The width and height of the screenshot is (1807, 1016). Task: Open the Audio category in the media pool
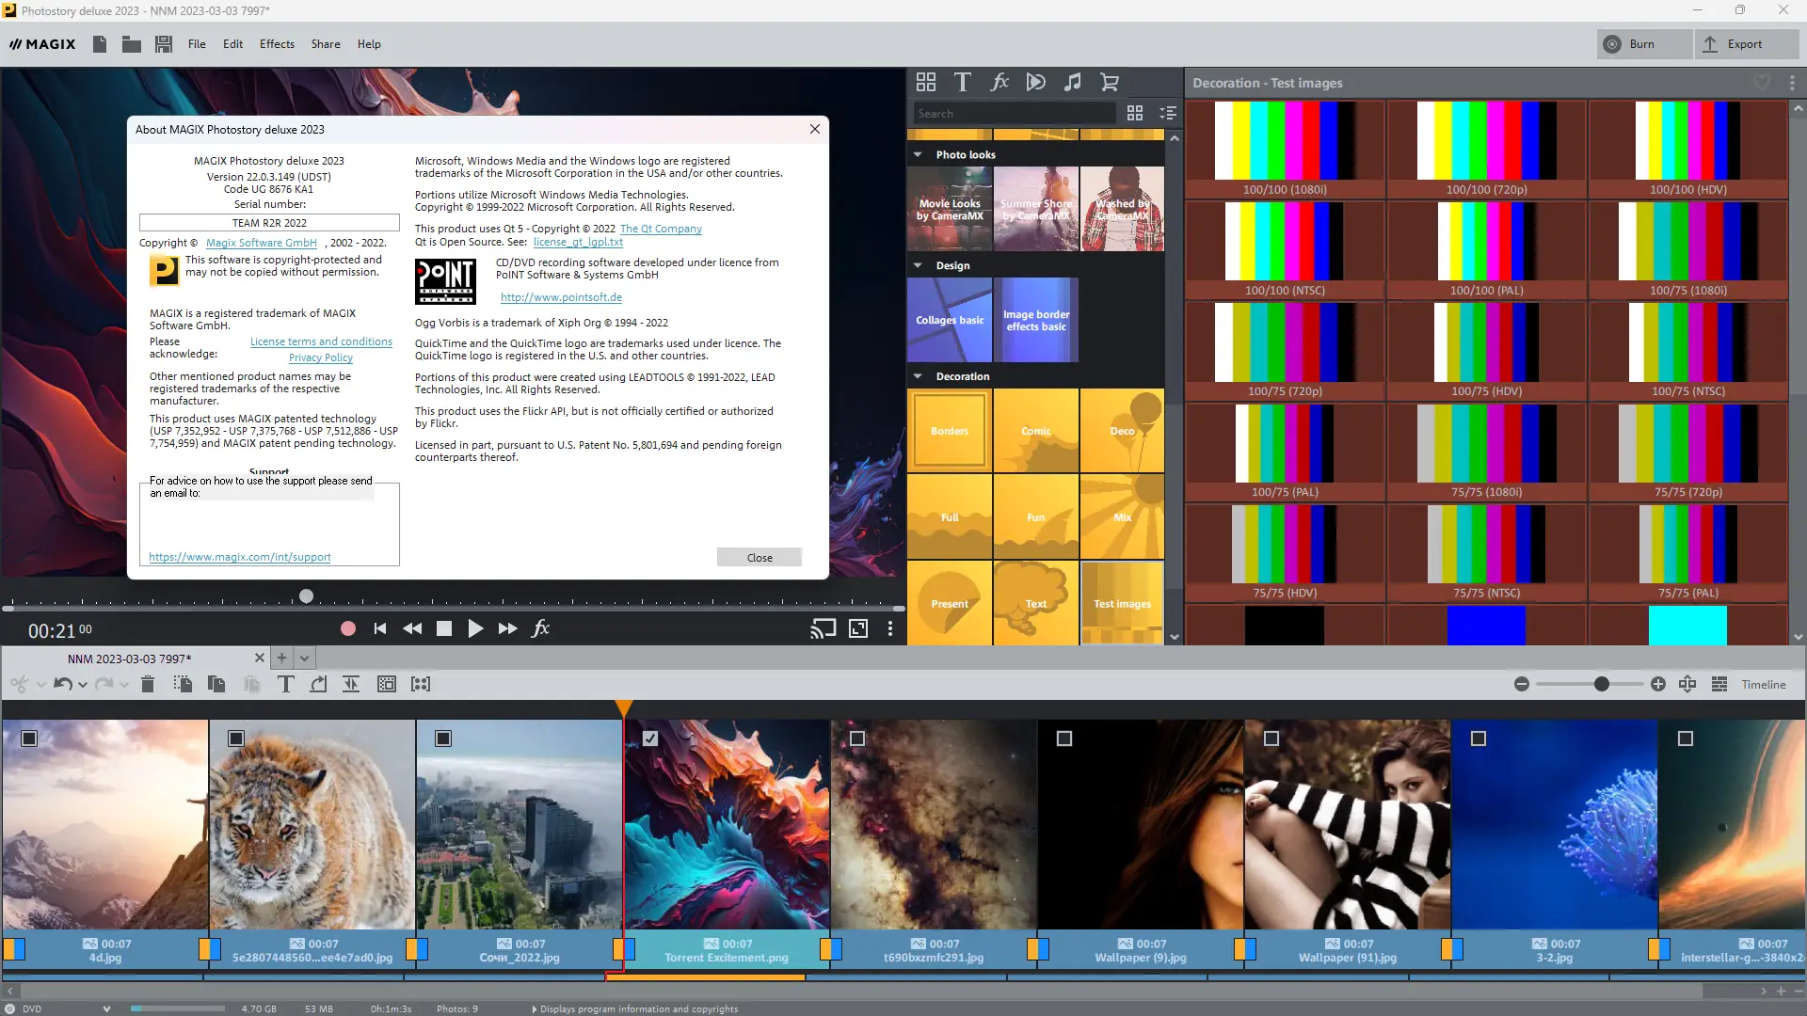[1072, 82]
